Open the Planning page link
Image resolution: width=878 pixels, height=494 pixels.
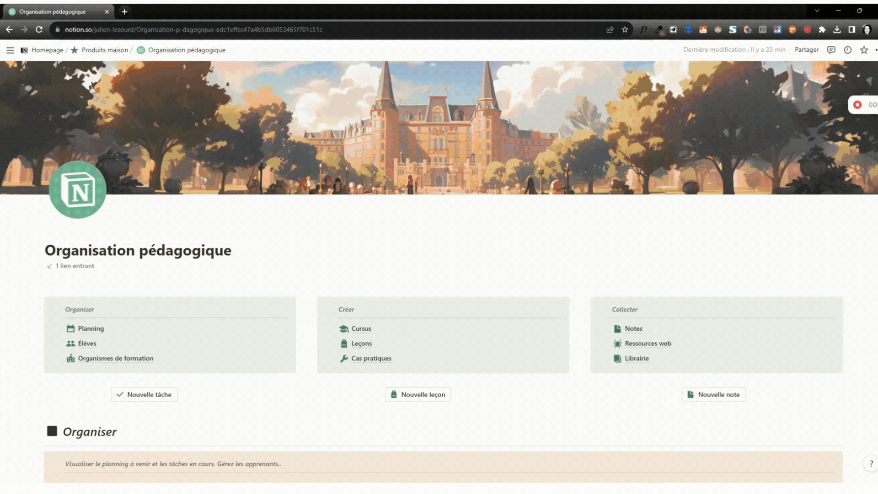pos(91,329)
